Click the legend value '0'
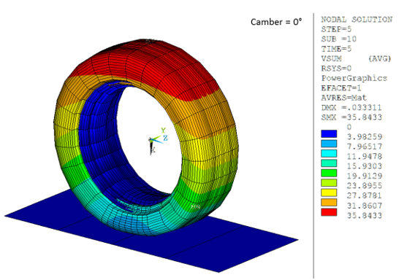 (349, 127)
